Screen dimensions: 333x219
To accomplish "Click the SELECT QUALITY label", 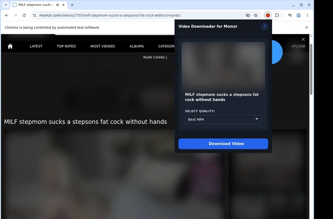I will point(200,111).
